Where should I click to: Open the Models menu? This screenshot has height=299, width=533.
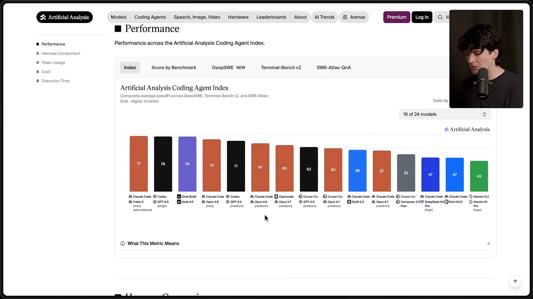pos(119,17)
